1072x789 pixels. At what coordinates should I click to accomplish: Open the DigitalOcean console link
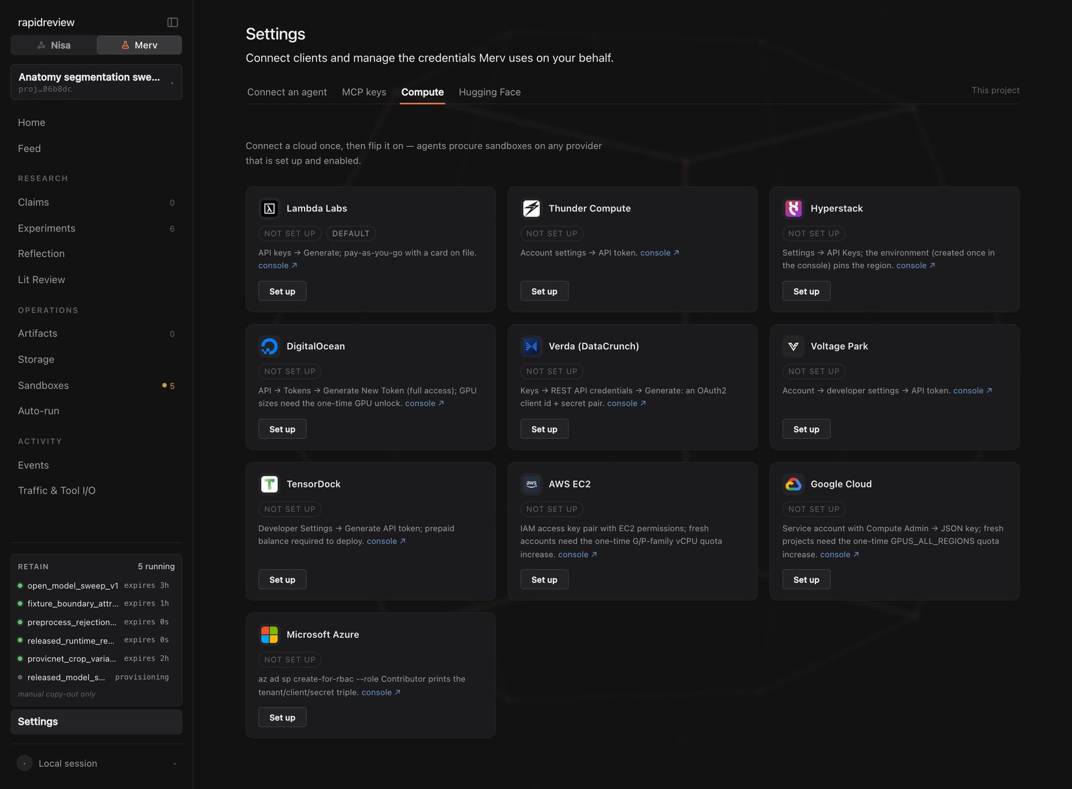click(x=425, y=404)
